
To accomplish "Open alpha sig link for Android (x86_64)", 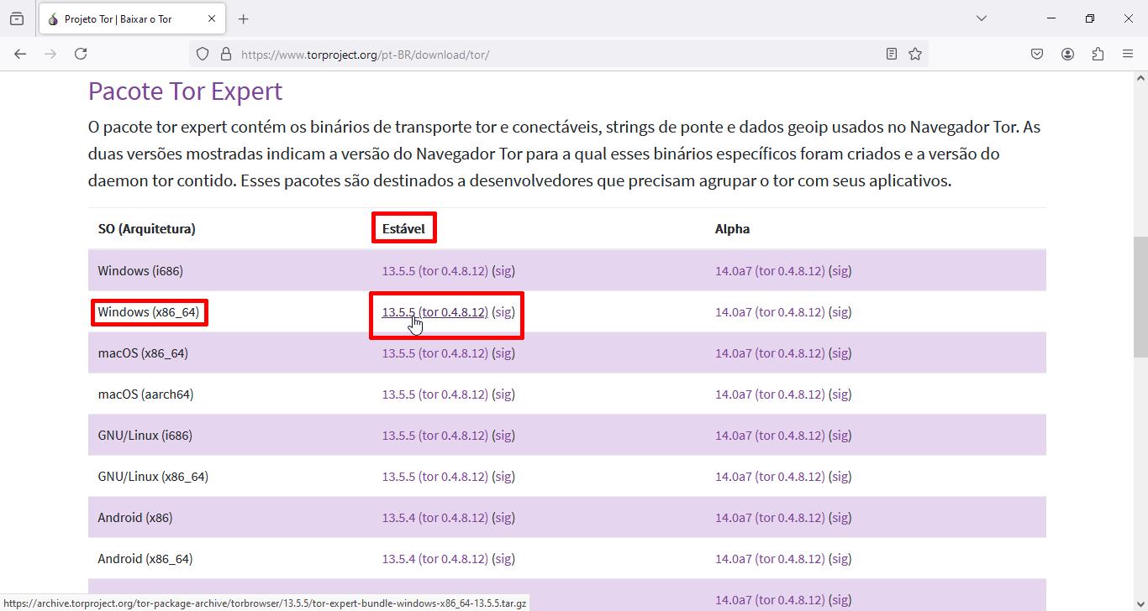I will click(x=840, y=559).
